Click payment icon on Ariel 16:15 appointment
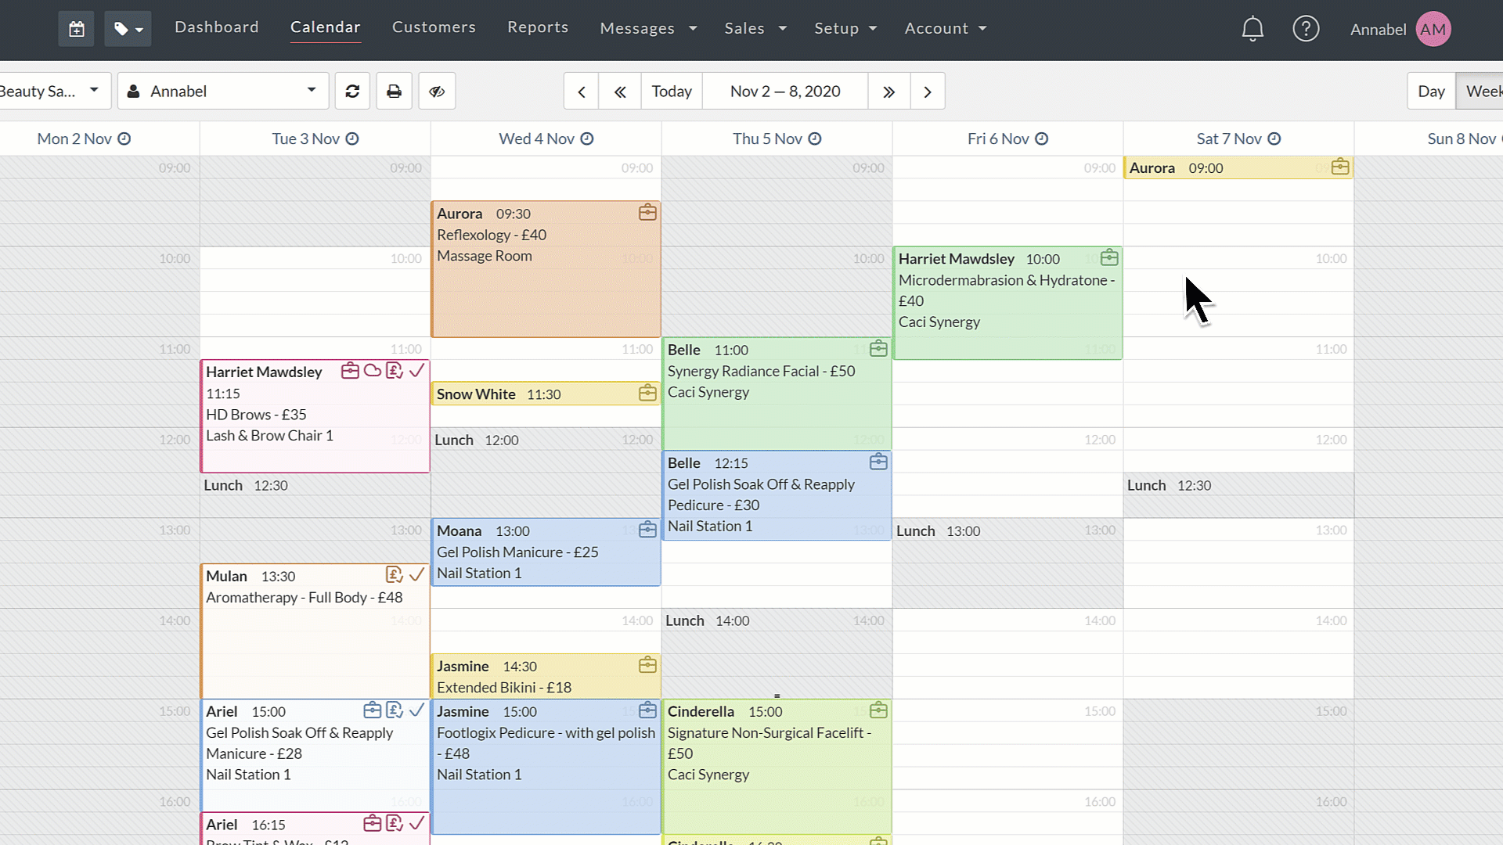The height and width of the screenshot is (845, 1503). [x=395, y=823]
